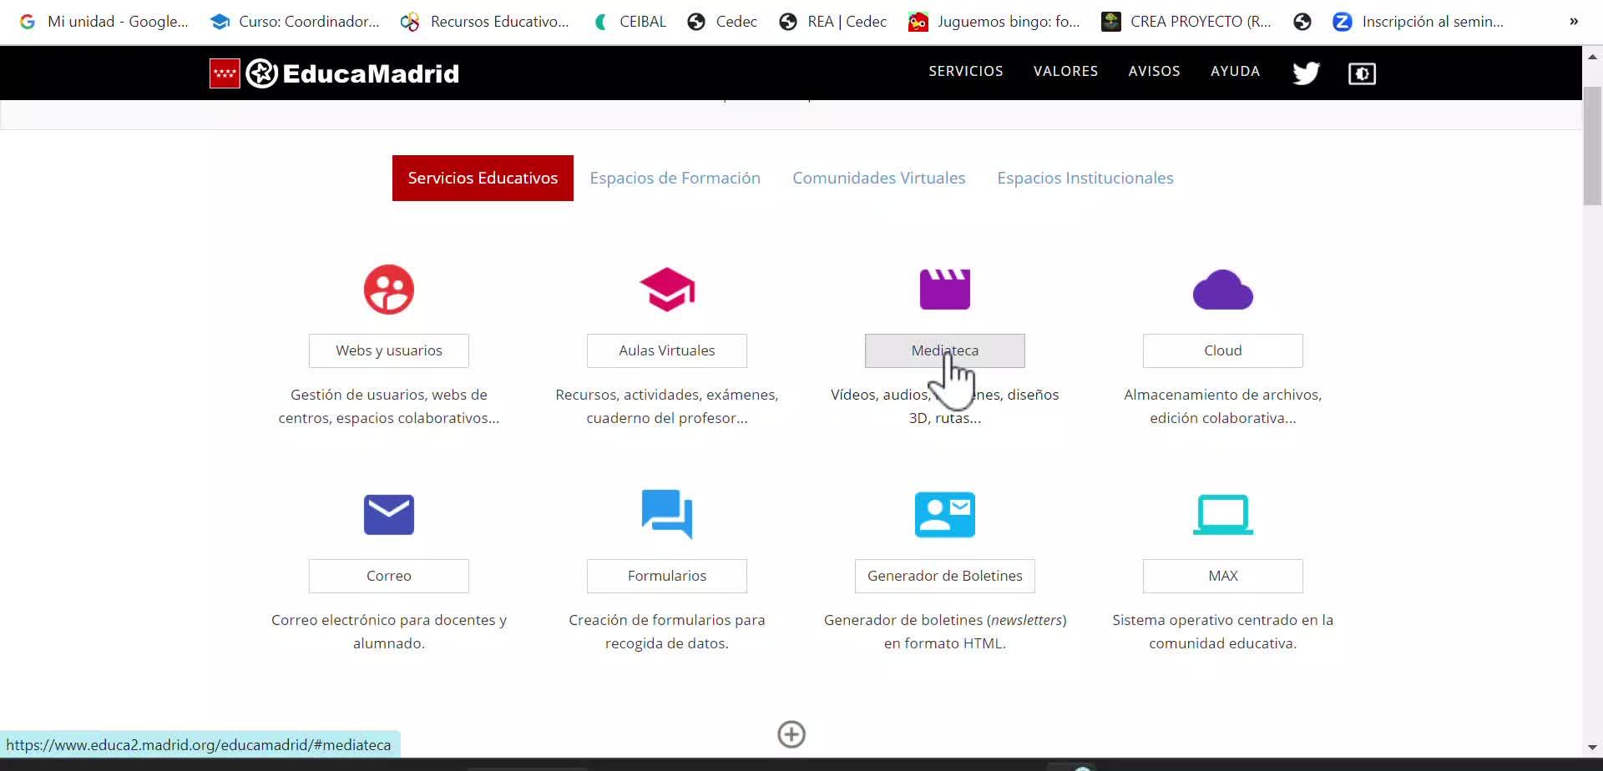Switch to the Espacios de Formación tab
Screen dimensions: 1603x771
pyautogui.click(x=675, y=178)
